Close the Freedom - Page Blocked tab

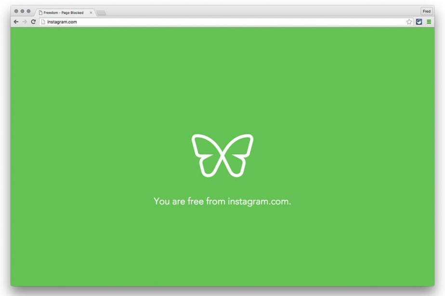pos(91,13)
